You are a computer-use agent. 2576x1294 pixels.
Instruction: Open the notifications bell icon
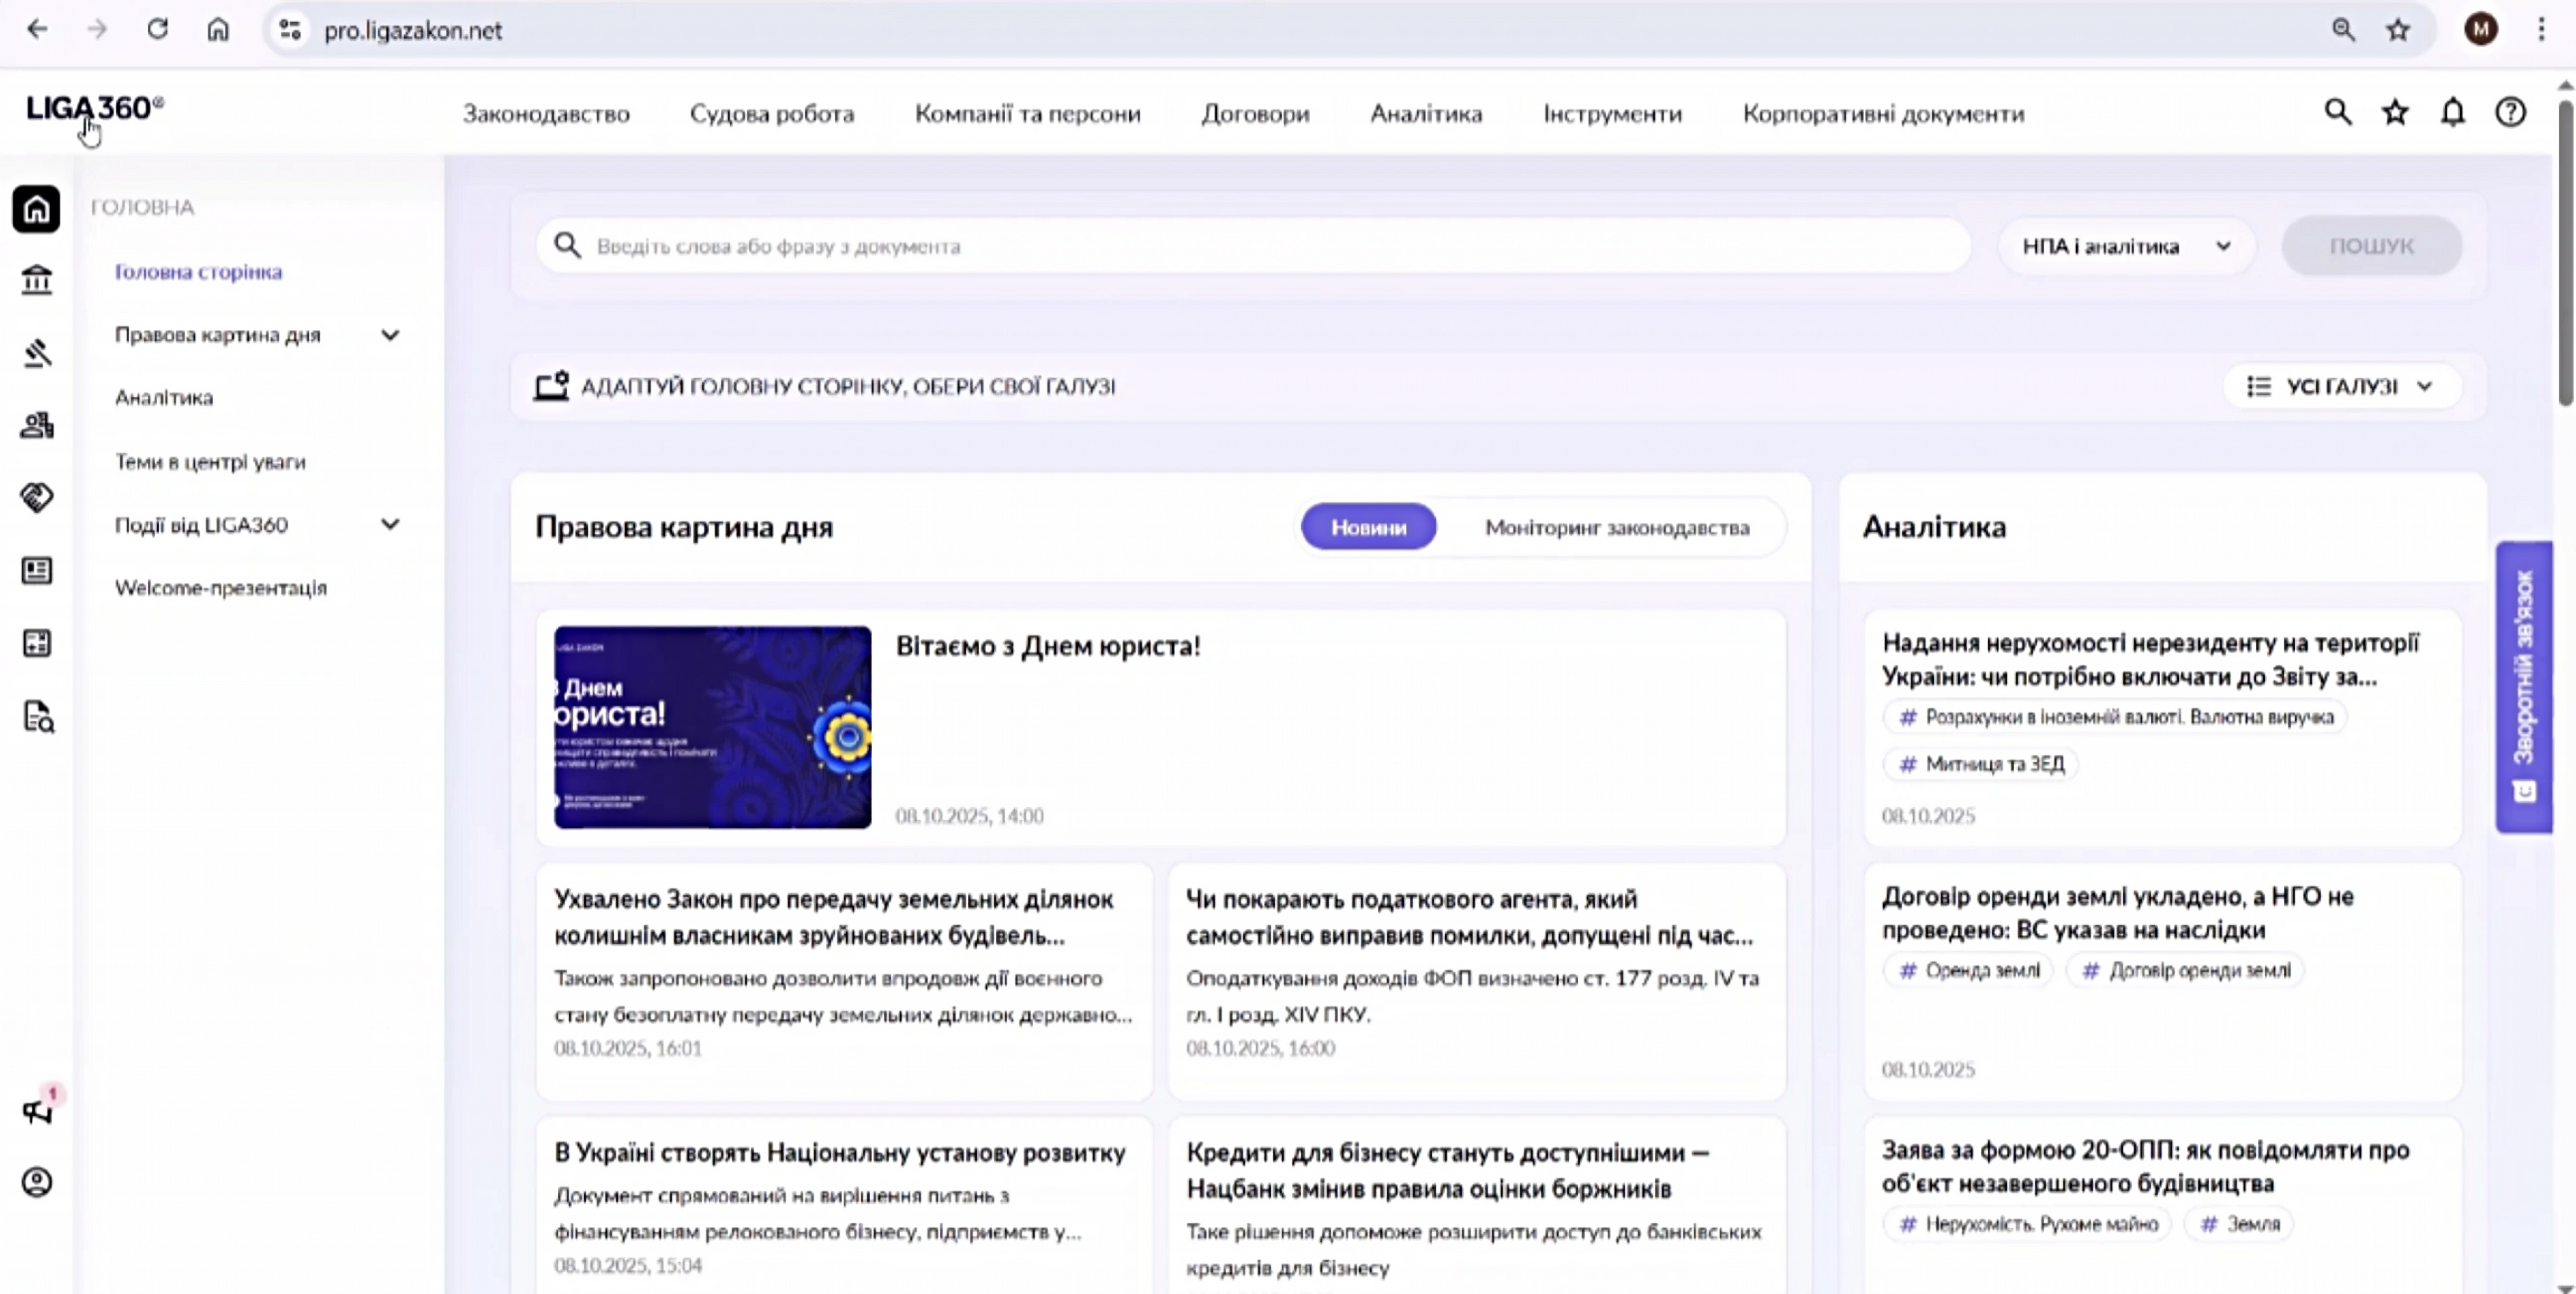pos(2452,113)
